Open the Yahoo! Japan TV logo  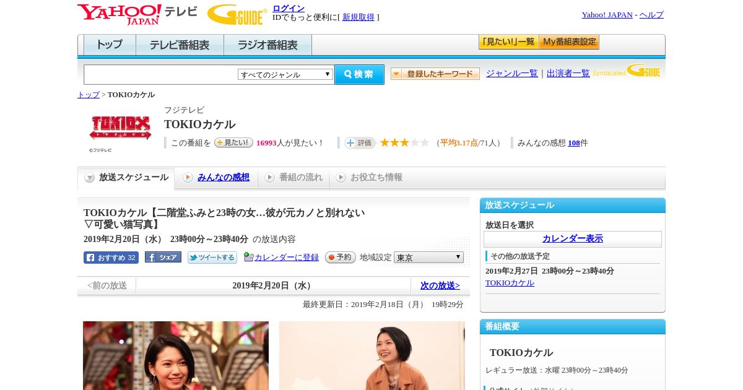[137, 14]
